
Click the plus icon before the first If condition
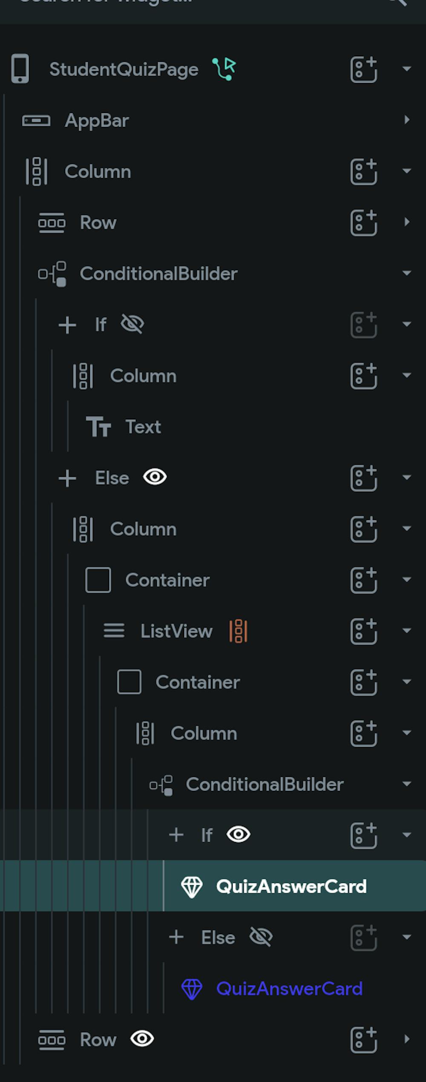coord(67,325)
